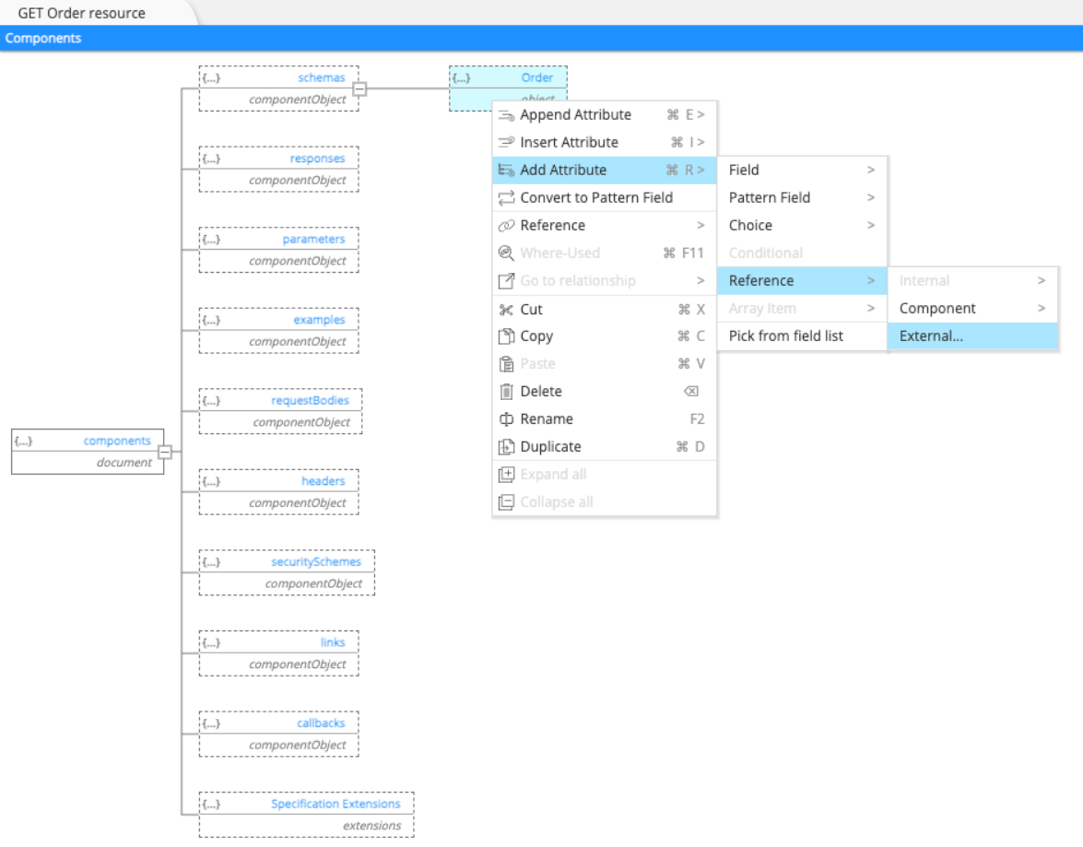Choose External... from the Reference submenu

929,335
